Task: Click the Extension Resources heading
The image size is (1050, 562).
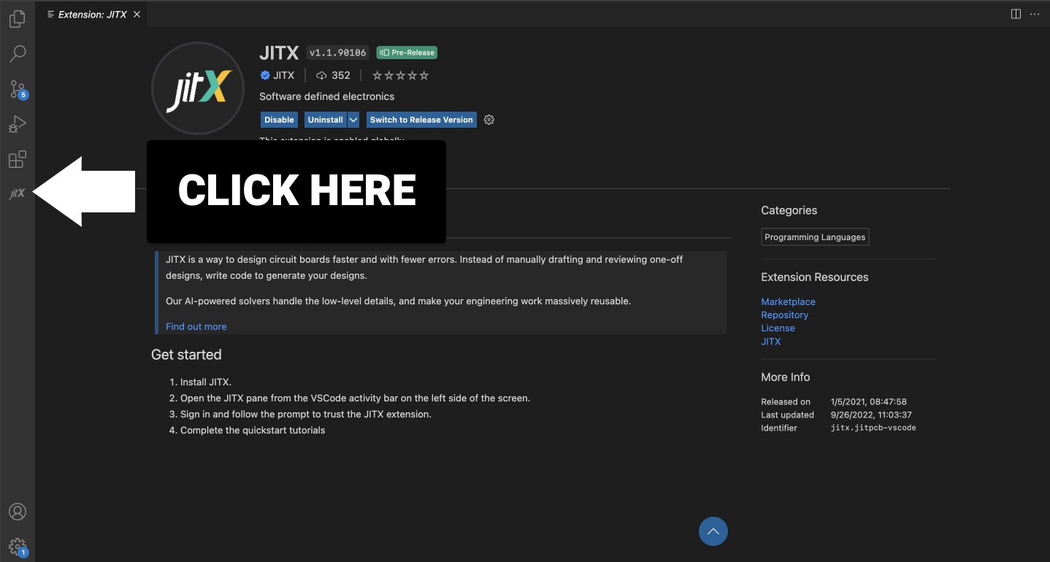Action: [x=815, y=277]
